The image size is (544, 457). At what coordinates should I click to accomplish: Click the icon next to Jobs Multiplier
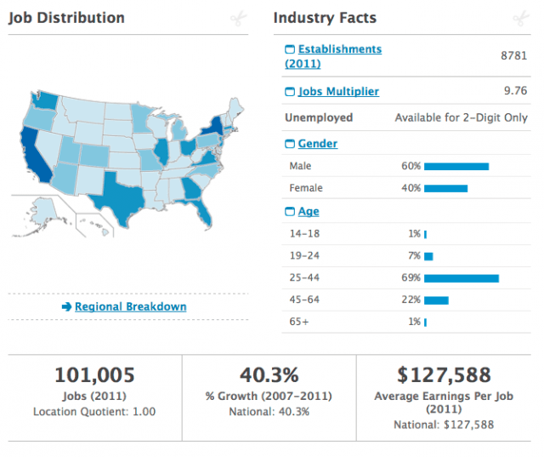click(x=290, y=92)
